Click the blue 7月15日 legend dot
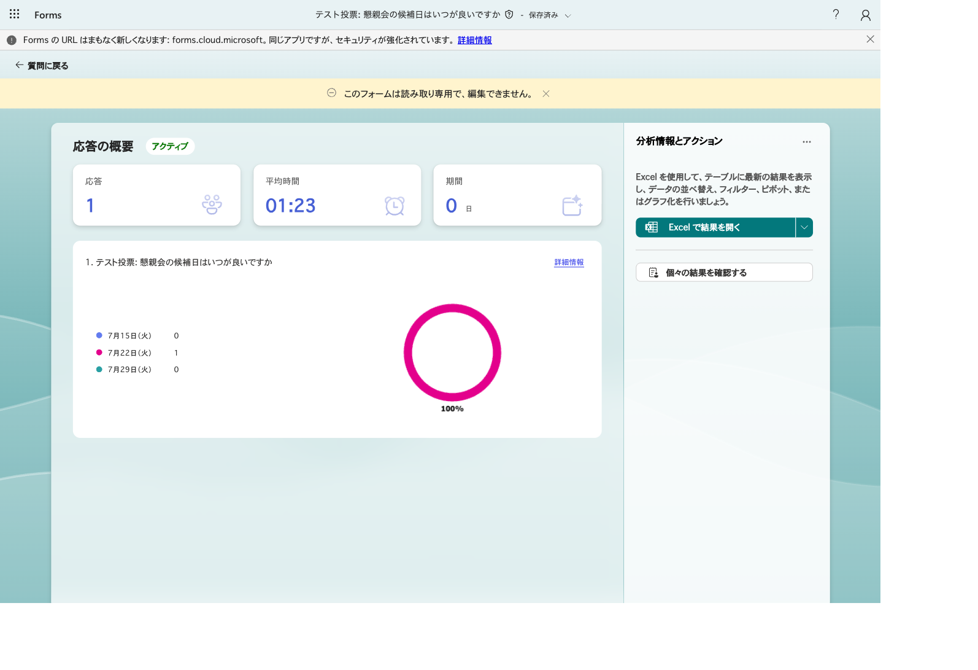Image resolution: width=978 pixels, height=670 pixels. [99, 335]
